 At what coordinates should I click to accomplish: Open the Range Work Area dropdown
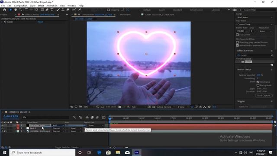[254, 17]
